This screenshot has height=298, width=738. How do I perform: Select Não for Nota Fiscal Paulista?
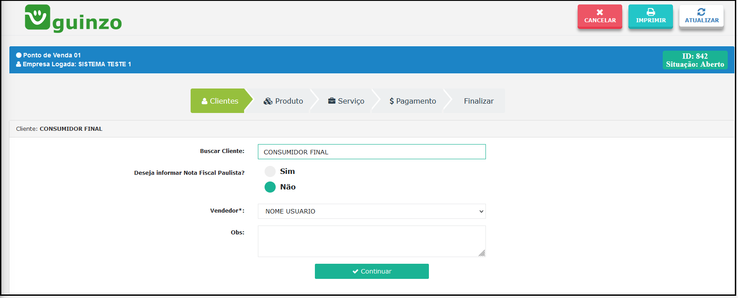[x=270, y=187]
